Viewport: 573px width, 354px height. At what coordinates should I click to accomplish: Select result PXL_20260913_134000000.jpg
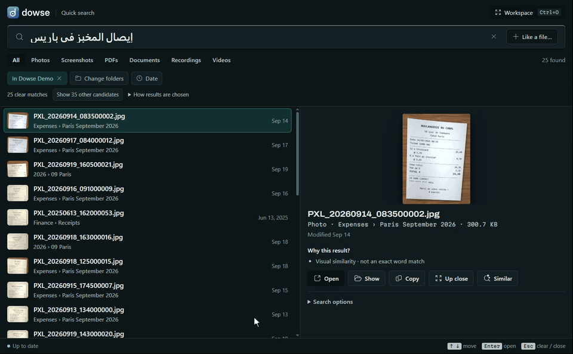click(147, 314)
